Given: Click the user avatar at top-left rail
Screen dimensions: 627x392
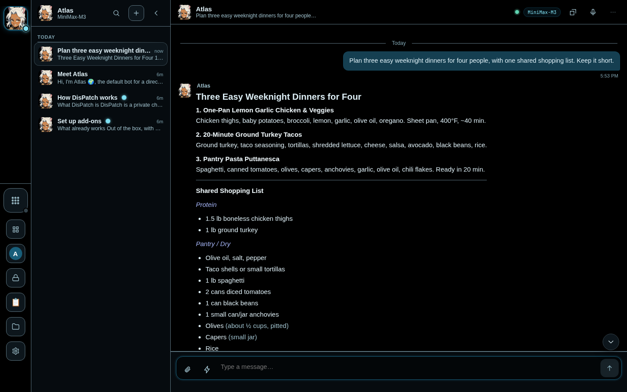Looking at the screenshot, I should coord(16,18).
